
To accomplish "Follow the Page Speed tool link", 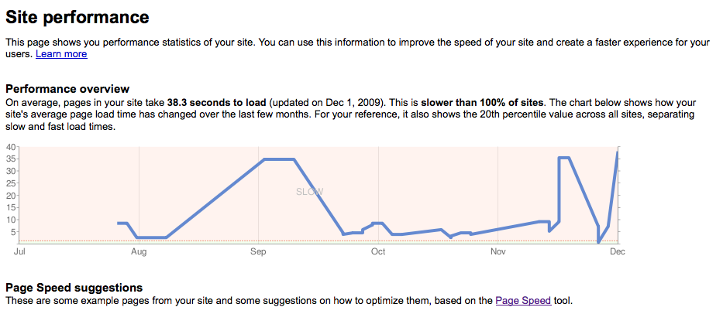I will (523, 300).
